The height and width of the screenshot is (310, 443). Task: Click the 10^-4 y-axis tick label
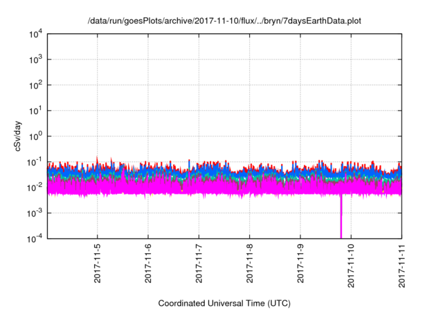pyautogui.click(x=35, y=239)
